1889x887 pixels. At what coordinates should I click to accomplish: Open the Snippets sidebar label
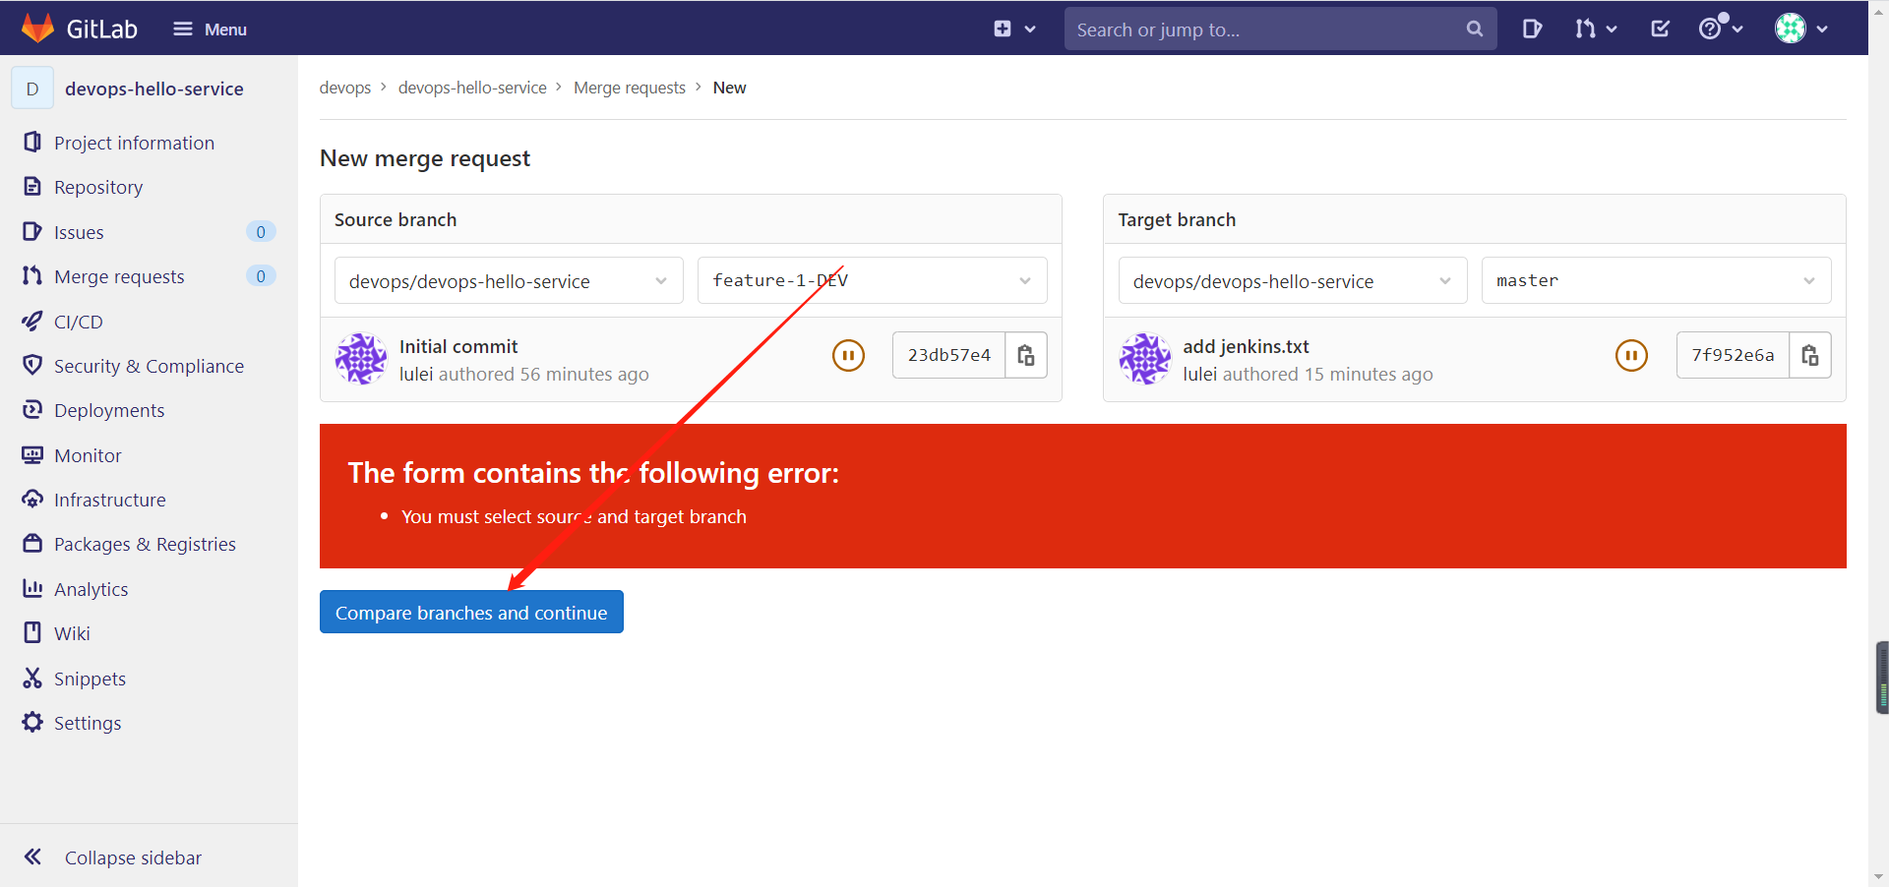click(x=90, y=679)
